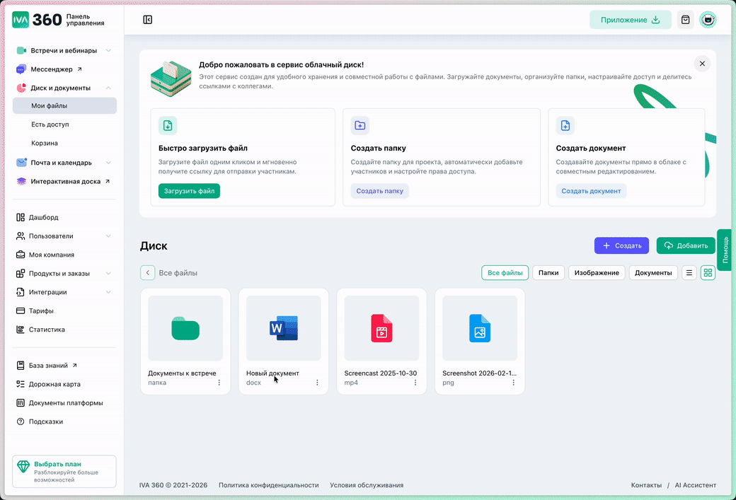Image resolution: width=736 pixels, height=500 pixels.
Task: Click the create folder card icon
Action: tap(360, 126)
